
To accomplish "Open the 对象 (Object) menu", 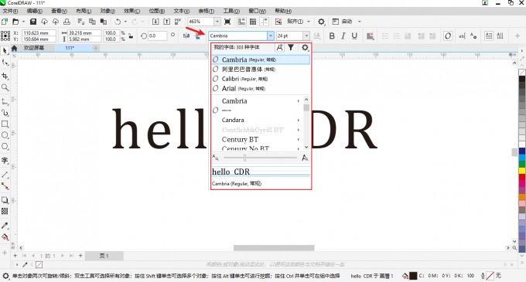I will (108, 11).
